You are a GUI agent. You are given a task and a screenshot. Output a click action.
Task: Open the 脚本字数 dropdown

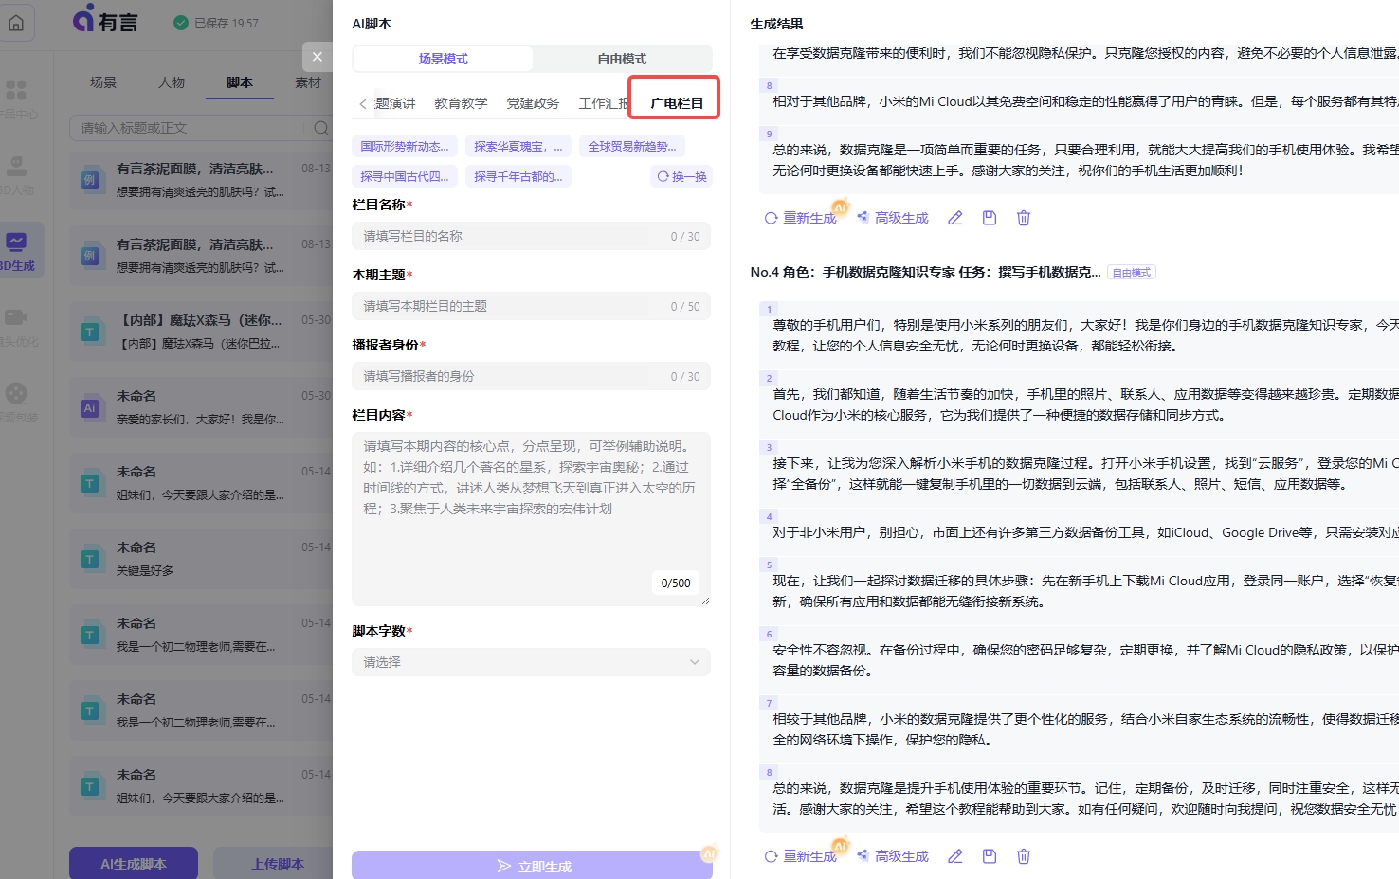click(x=531, y=662)
